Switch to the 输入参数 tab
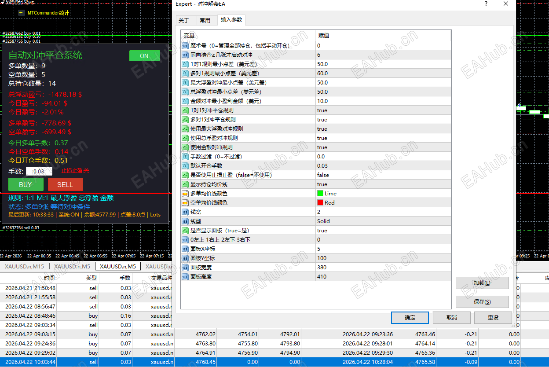Viewport: 549px width, 367px height. click(x=231, y=20)
